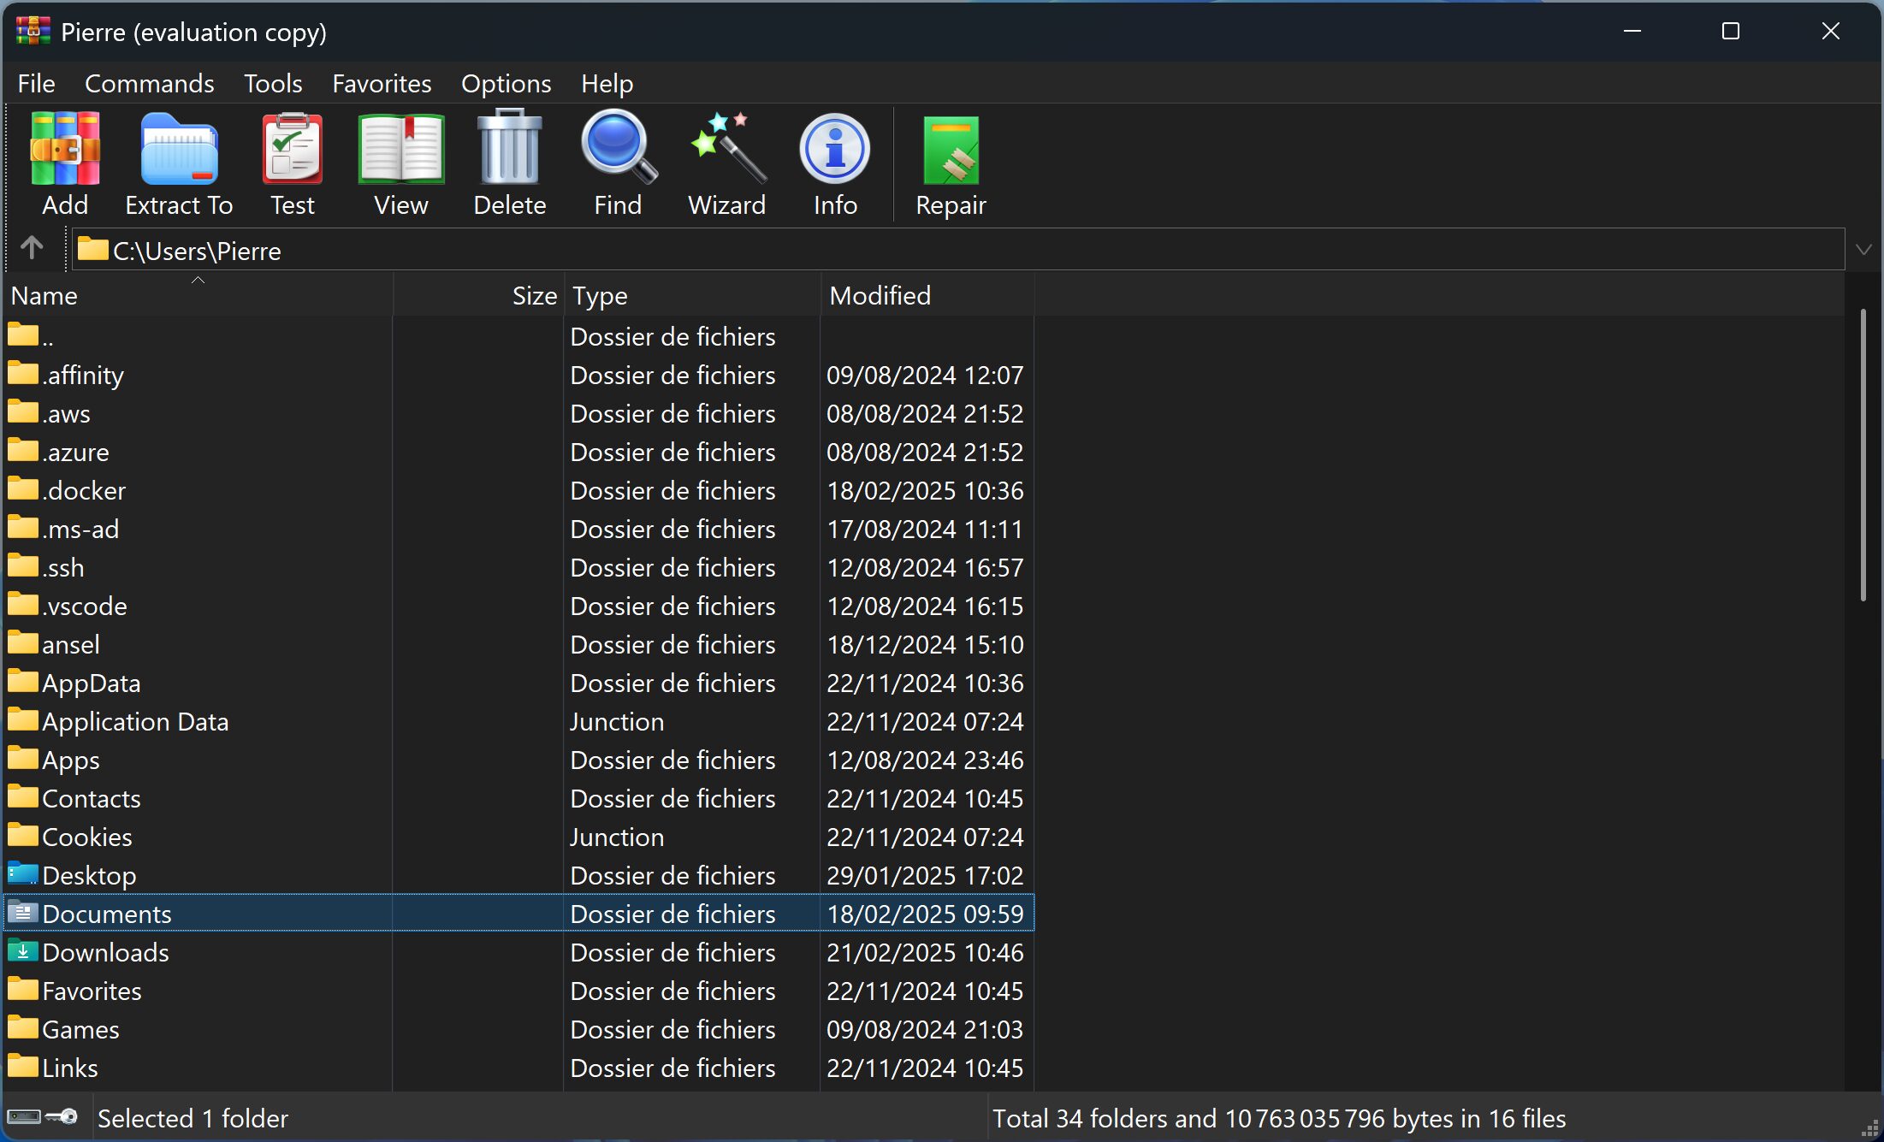Click the Favorites folder icon

(23, 989)
